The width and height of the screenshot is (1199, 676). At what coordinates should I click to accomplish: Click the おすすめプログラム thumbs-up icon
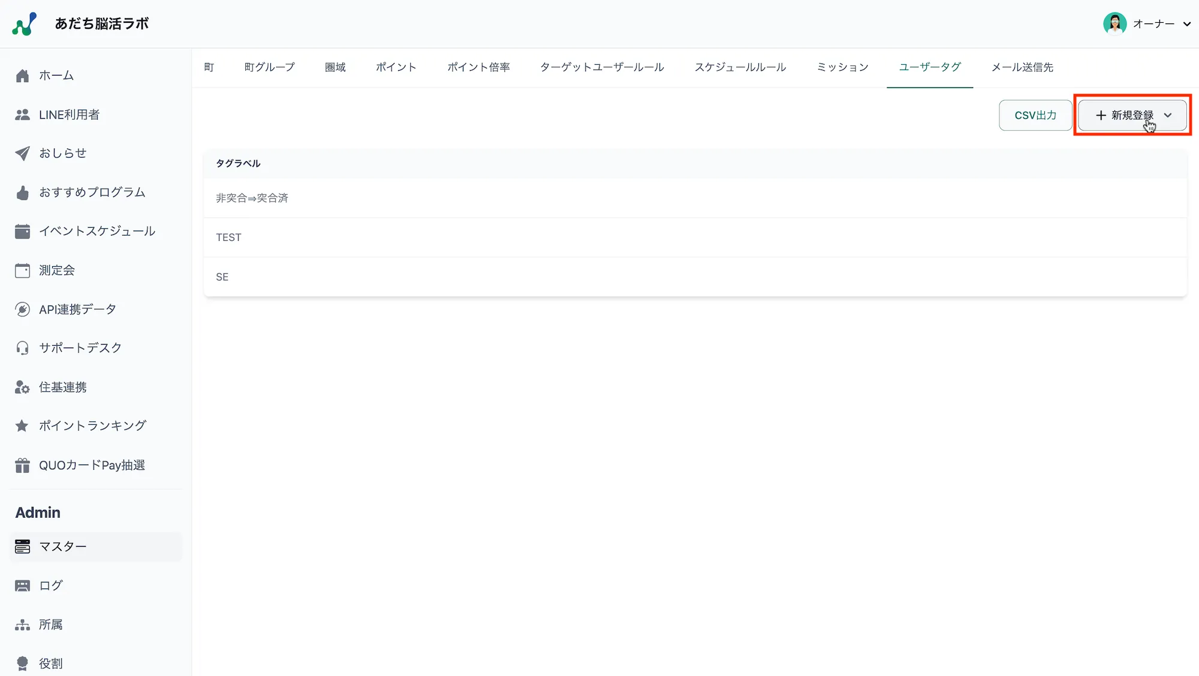[x=22, y=192]
